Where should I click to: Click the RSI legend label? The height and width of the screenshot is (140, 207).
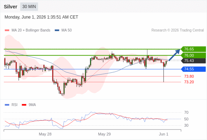click(14, 105)
